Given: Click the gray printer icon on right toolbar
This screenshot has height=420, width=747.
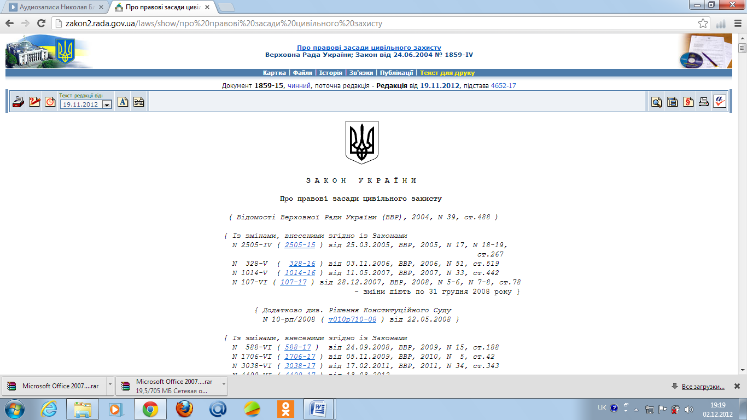Looking at the screenshot, I should click(704, 102).
